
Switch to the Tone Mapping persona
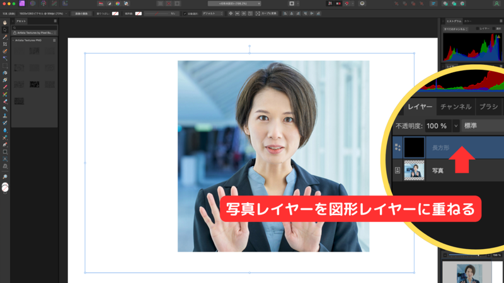(54, 4)
